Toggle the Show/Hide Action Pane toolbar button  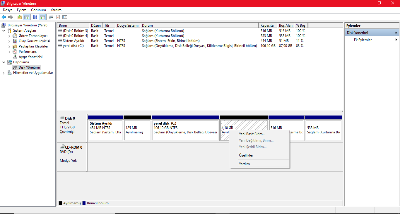point(42,17)
